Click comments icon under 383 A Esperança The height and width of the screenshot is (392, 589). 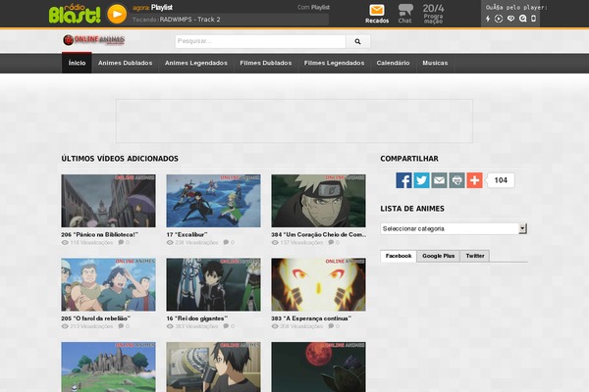[x=331, y=326]
